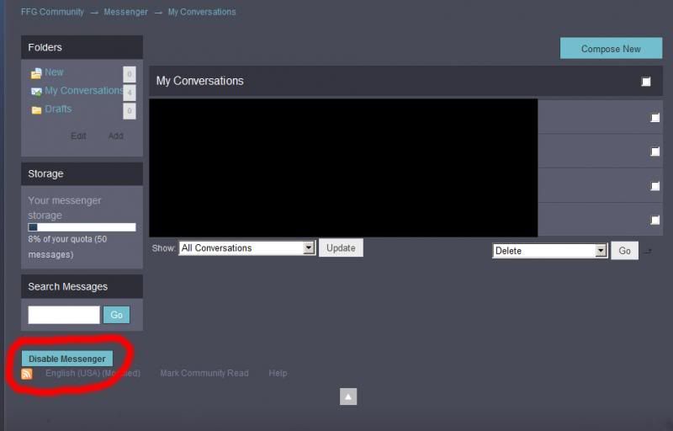
Task: Click the My Conversations folder icon
Action: 36,92
